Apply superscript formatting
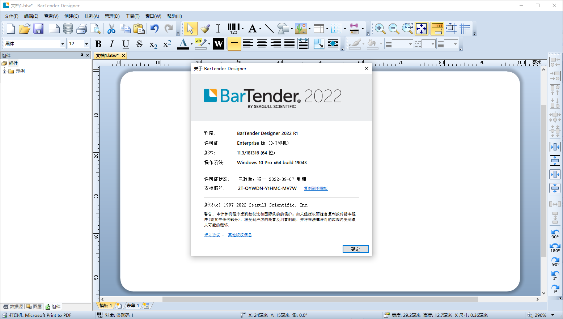Viewport: 563px width, 319px height. (167, 44)
